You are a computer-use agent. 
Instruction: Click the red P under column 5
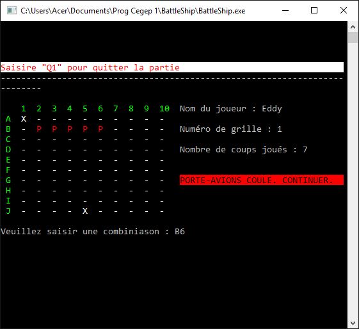tap(85, 129)
